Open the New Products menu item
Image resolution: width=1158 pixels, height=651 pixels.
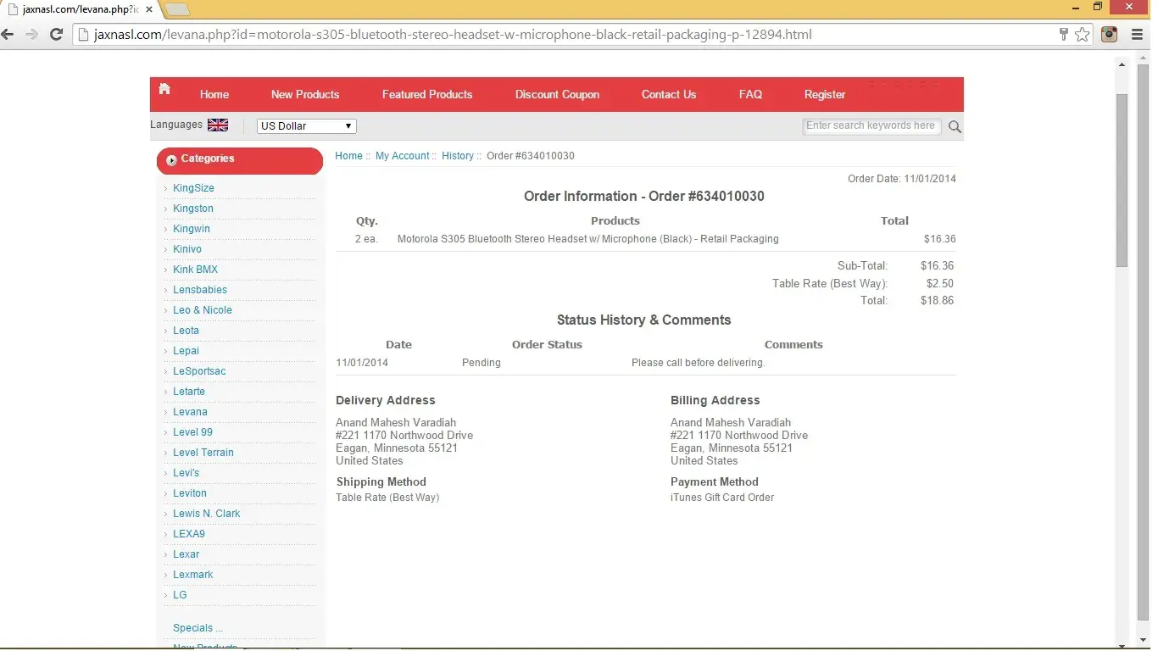(304, 94)
